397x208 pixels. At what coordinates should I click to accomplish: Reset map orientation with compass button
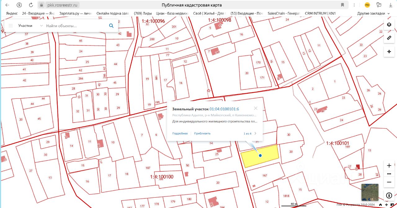pyautogui.click(x=389, y=195)
